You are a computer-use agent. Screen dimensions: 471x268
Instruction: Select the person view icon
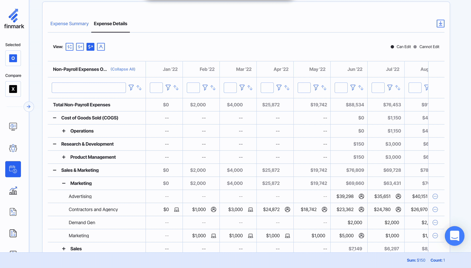click(x=101, y=47)
